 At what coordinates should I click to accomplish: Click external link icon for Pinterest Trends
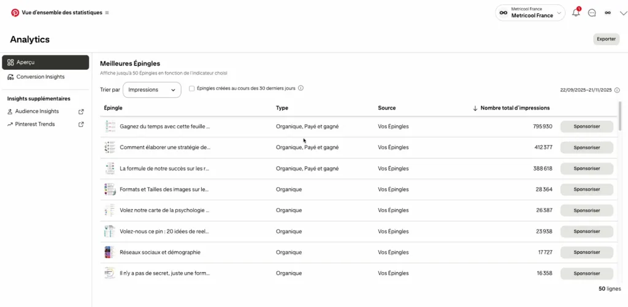(82, 124)
